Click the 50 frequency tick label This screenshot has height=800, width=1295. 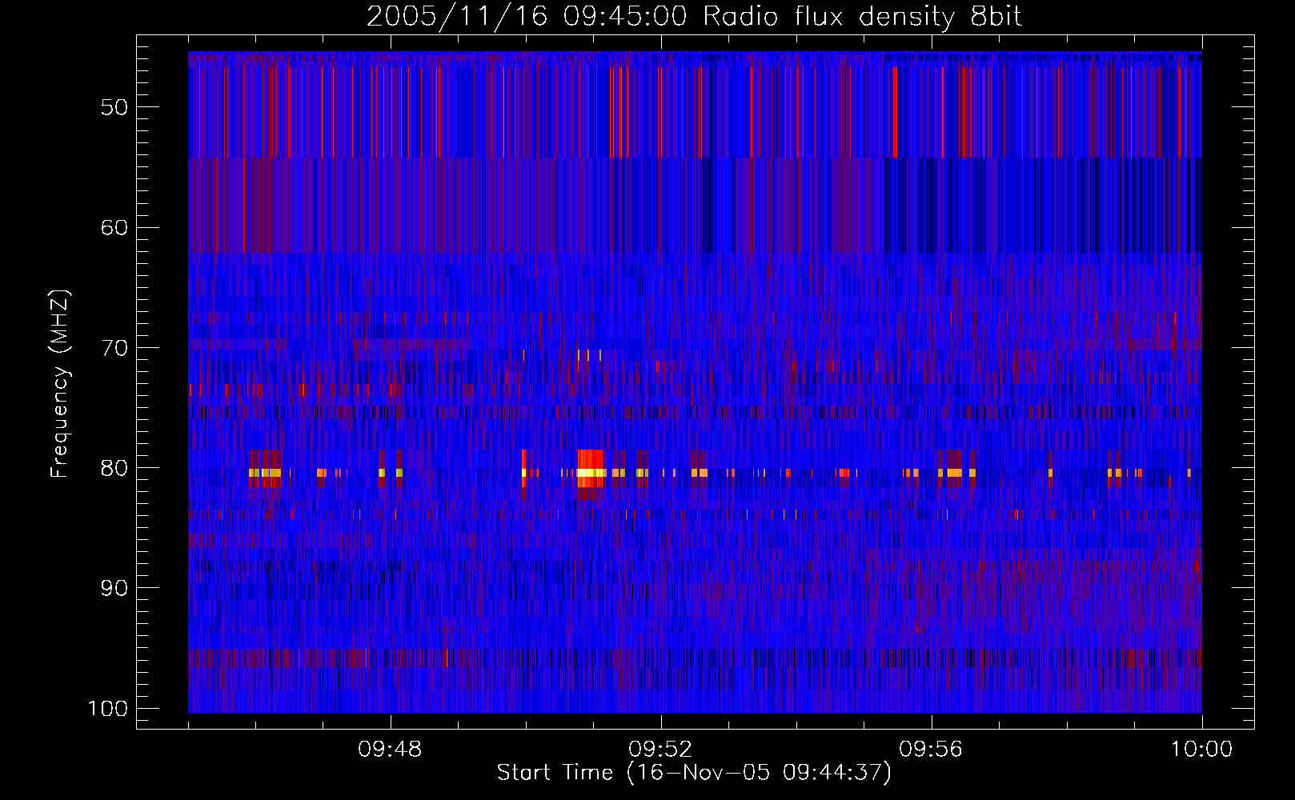tap(114, 107)
